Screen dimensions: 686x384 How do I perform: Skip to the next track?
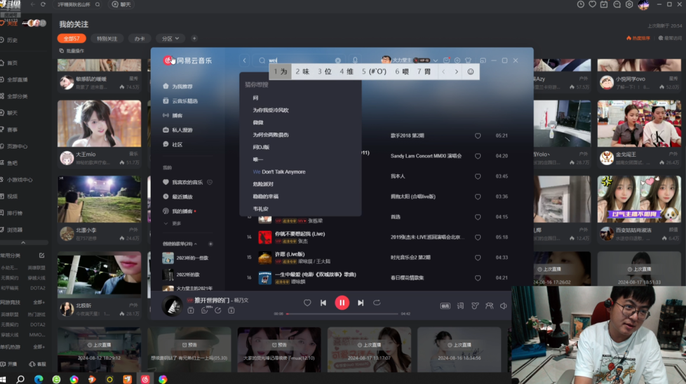[x=361, y=303]
